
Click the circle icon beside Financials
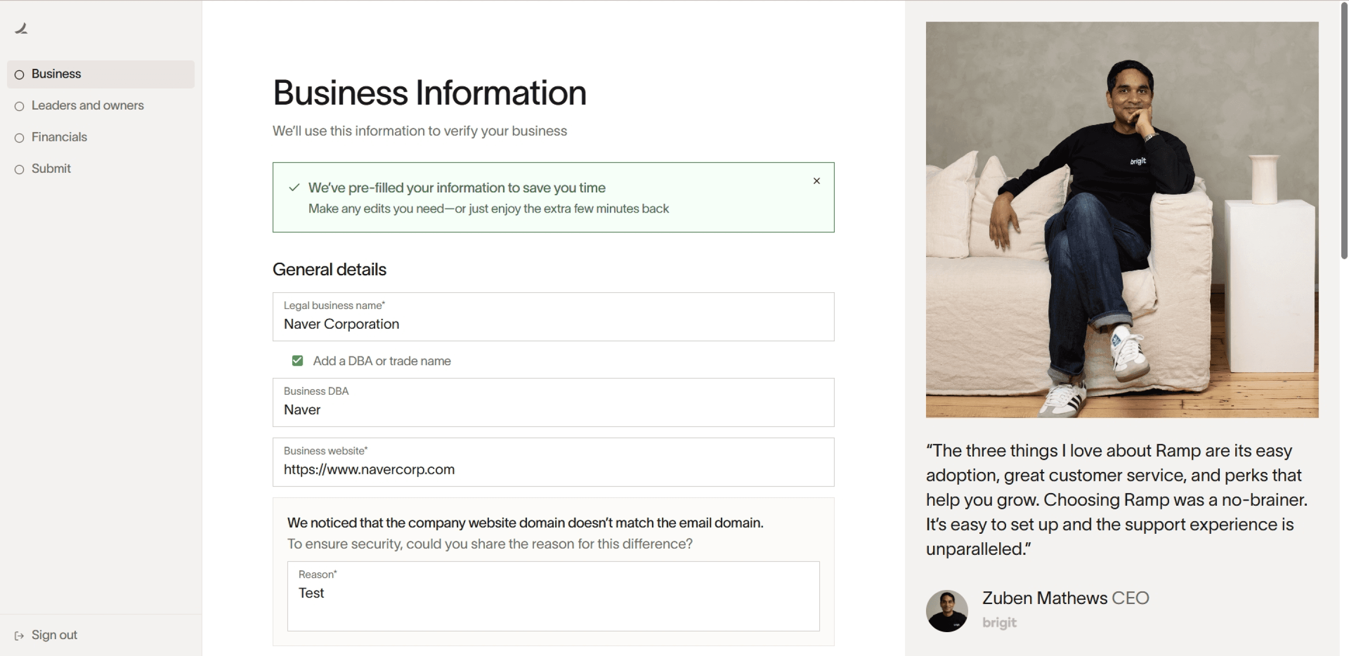coord(19,138)
